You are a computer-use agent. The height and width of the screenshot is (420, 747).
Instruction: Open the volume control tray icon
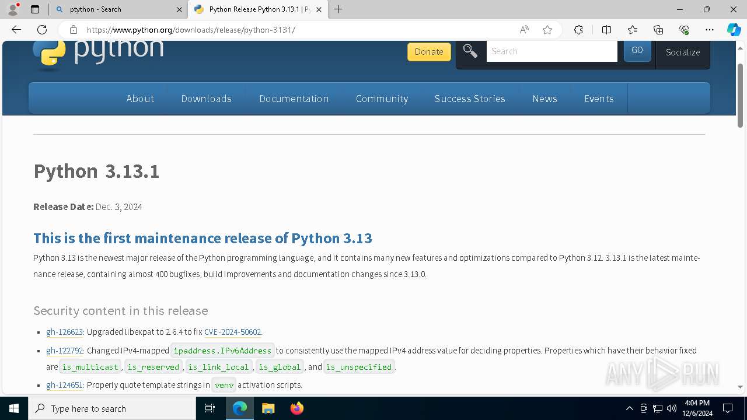tap(672, 408)
